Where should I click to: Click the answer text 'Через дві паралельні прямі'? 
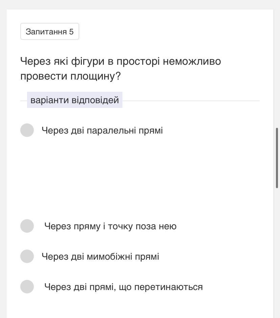tap(102, 131)
